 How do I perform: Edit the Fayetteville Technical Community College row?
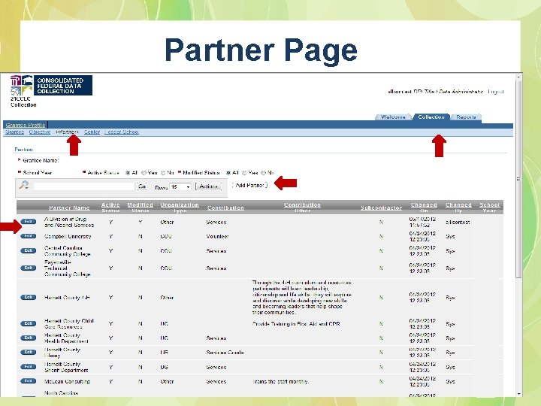(x=29, y=268)
